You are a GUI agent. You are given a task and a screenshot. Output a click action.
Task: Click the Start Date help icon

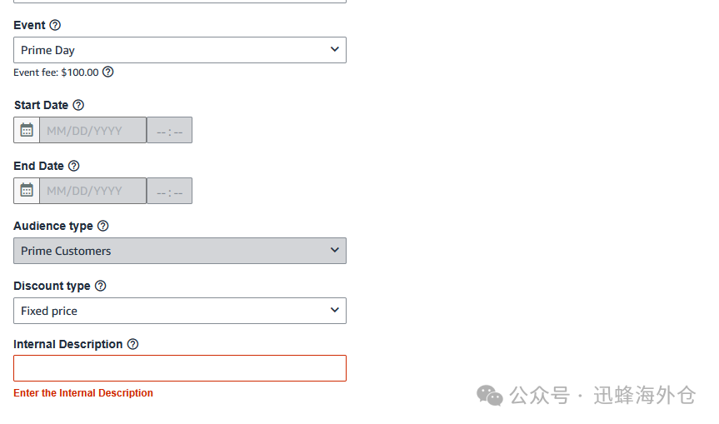point(78,105)
